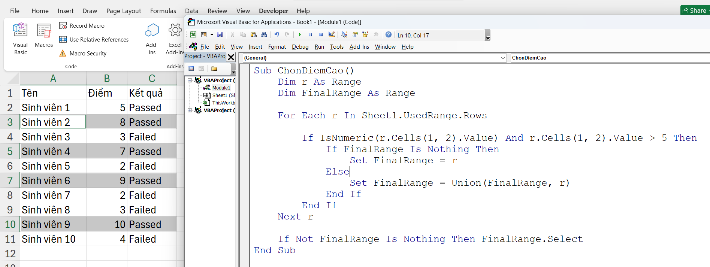The height and width of the screenshot is (267, 710).
Task: Open the Debug menu in VBA editor
Action: tap(300, 47)
